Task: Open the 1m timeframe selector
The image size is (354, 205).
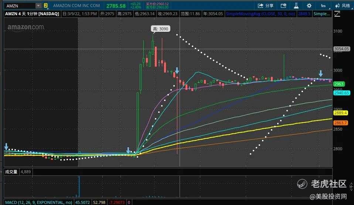Action: 323,6
